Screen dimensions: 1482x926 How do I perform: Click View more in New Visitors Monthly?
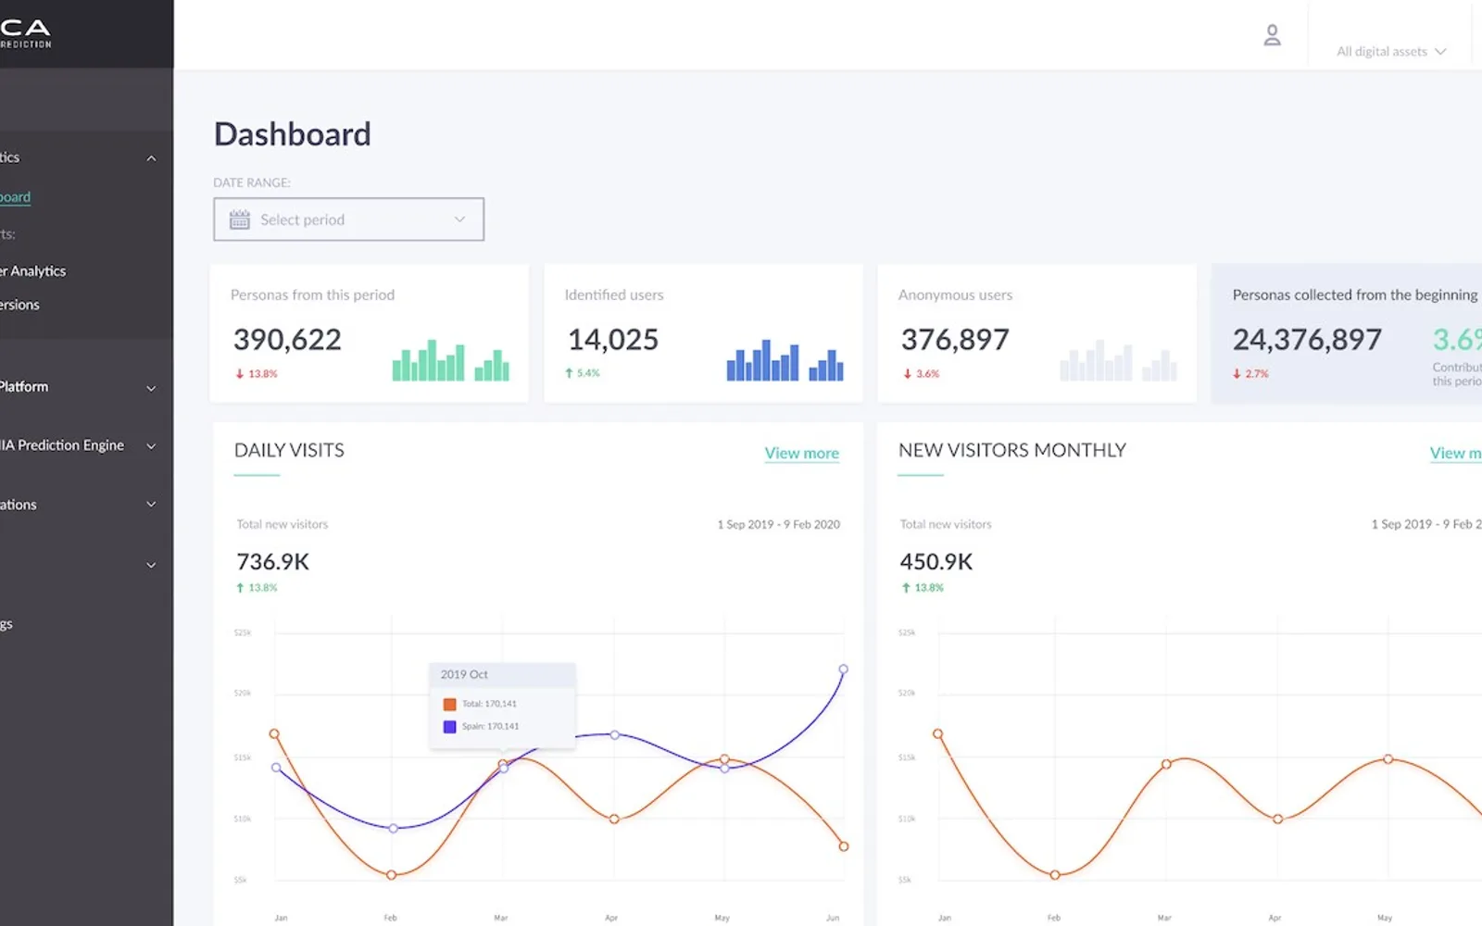[1455, 453]
